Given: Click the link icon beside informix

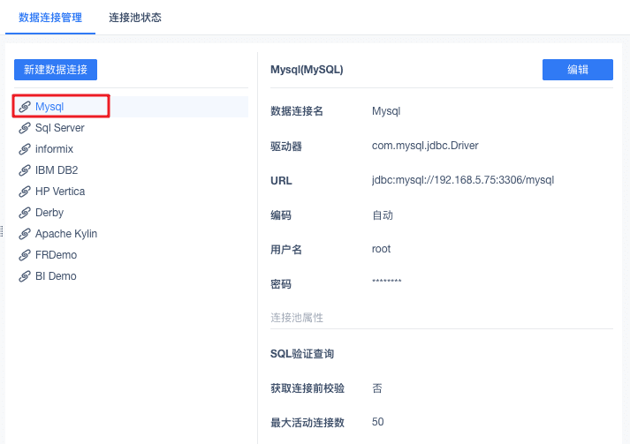Looking at the screenshot, I should (25, 149).
